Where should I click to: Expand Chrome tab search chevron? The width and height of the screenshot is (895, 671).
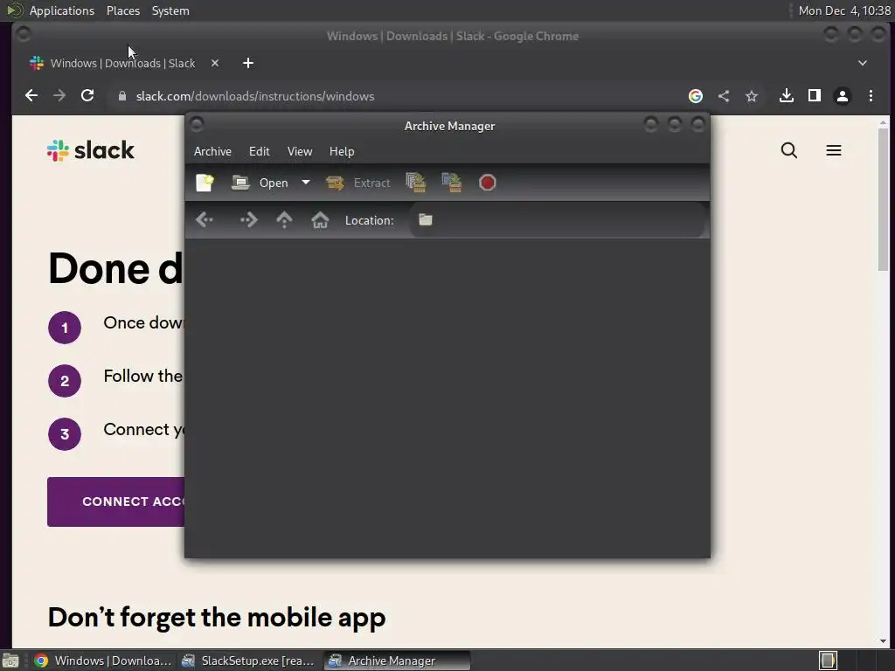point(863,63)
